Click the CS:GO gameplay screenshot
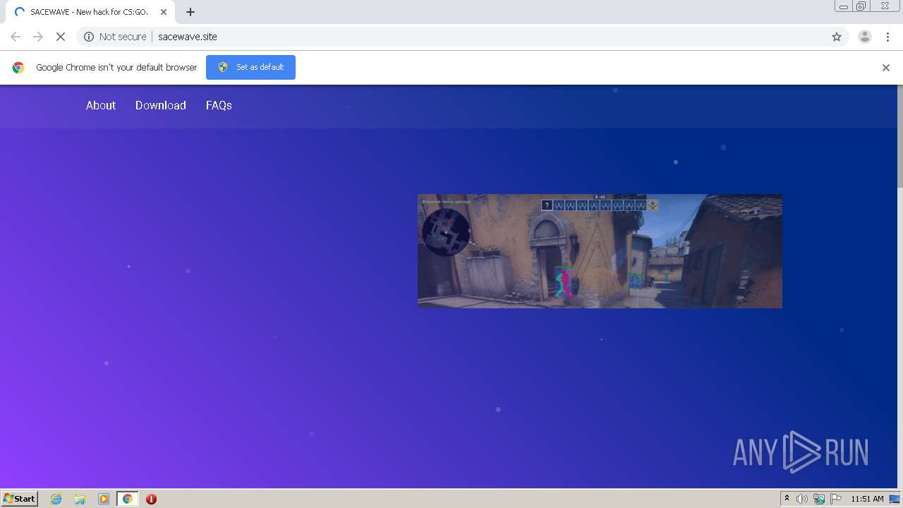Image resolution: width=903 pixels, height=508 pixels. tap(600, 251)
